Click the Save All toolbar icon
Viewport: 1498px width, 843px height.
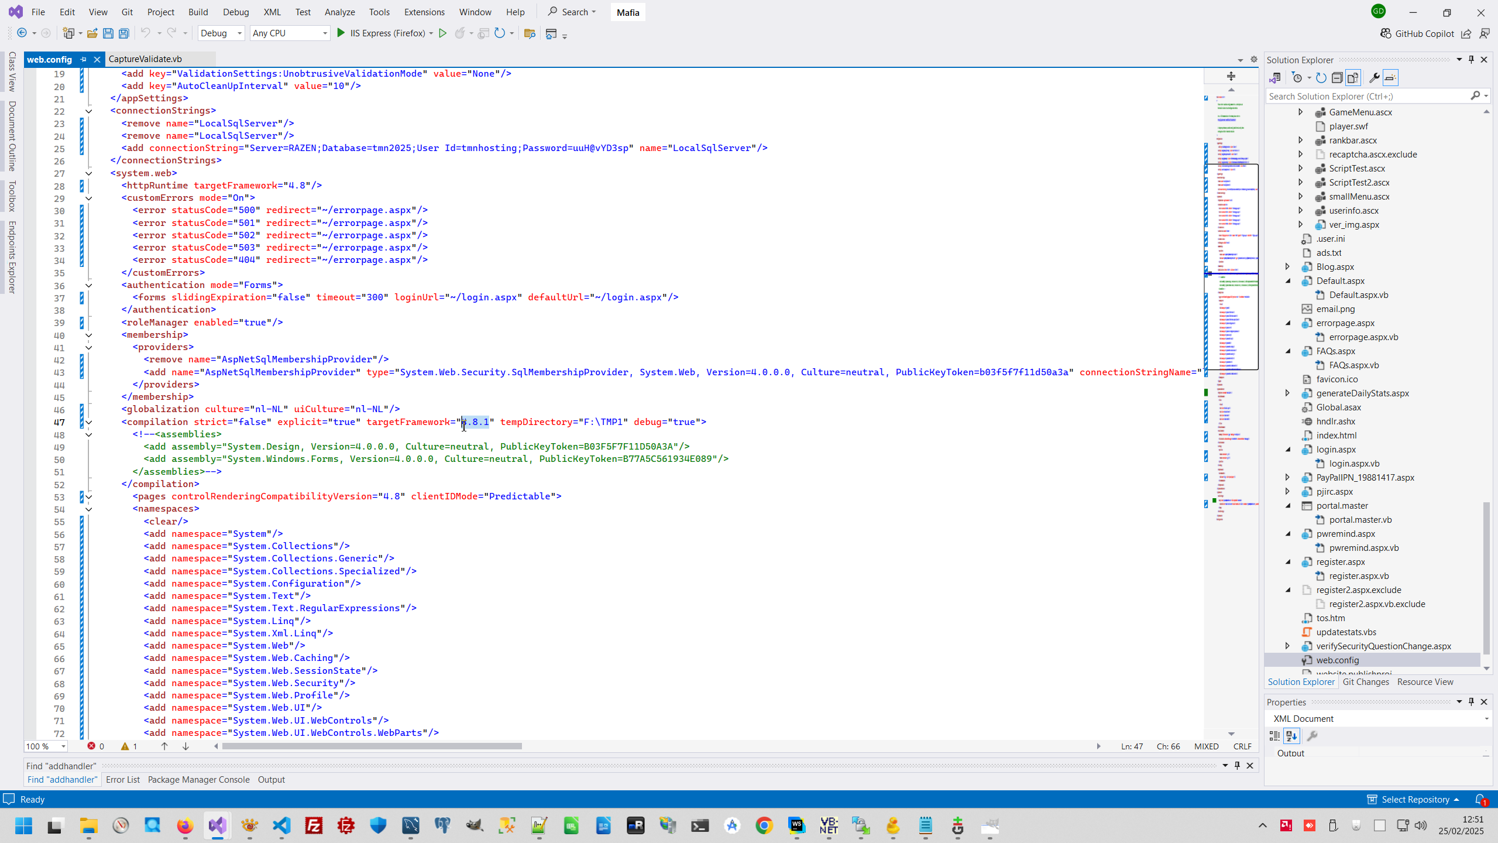tap(123, 33)
